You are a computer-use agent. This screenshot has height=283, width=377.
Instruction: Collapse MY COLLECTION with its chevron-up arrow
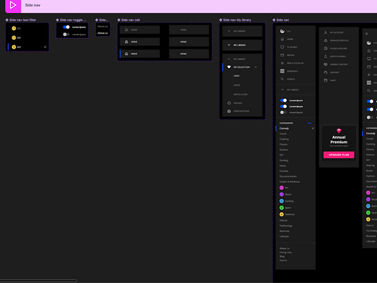pos(255,67)
